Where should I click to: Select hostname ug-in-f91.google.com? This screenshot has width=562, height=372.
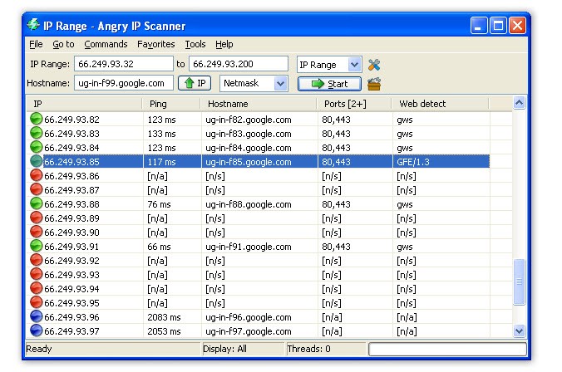click(x=249, y=247)
